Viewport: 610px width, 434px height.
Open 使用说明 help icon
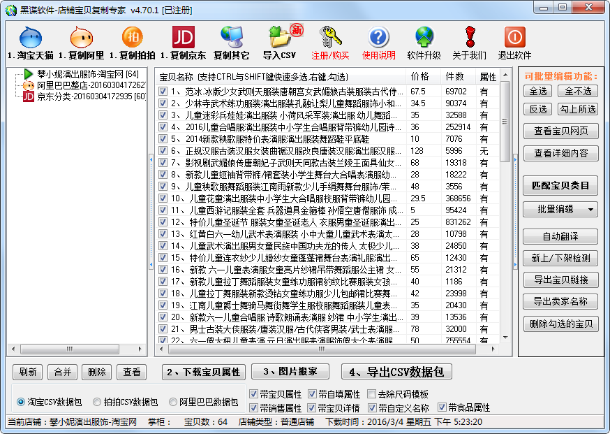378,38
